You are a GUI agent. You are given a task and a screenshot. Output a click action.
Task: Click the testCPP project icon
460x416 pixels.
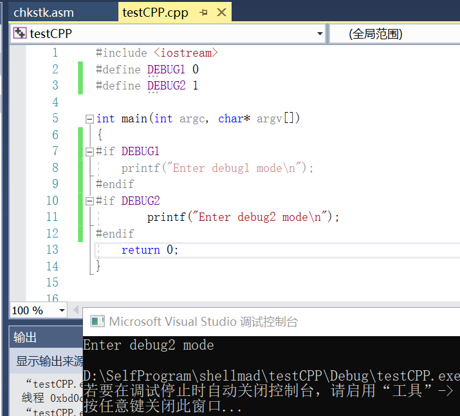pyautogui.click(x=20, y=33)
